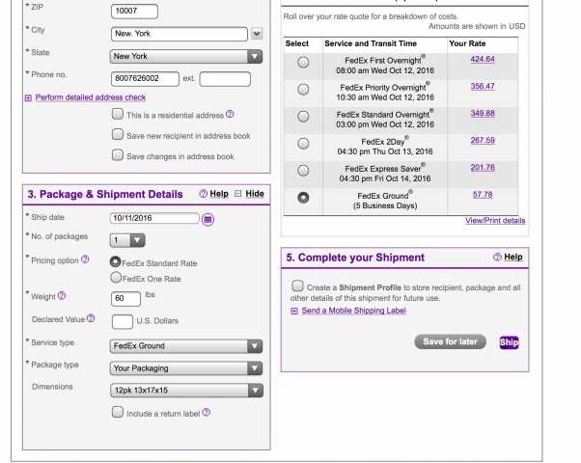
Task: Open the State dropdown showing New York
Action: tap(186, 56)
